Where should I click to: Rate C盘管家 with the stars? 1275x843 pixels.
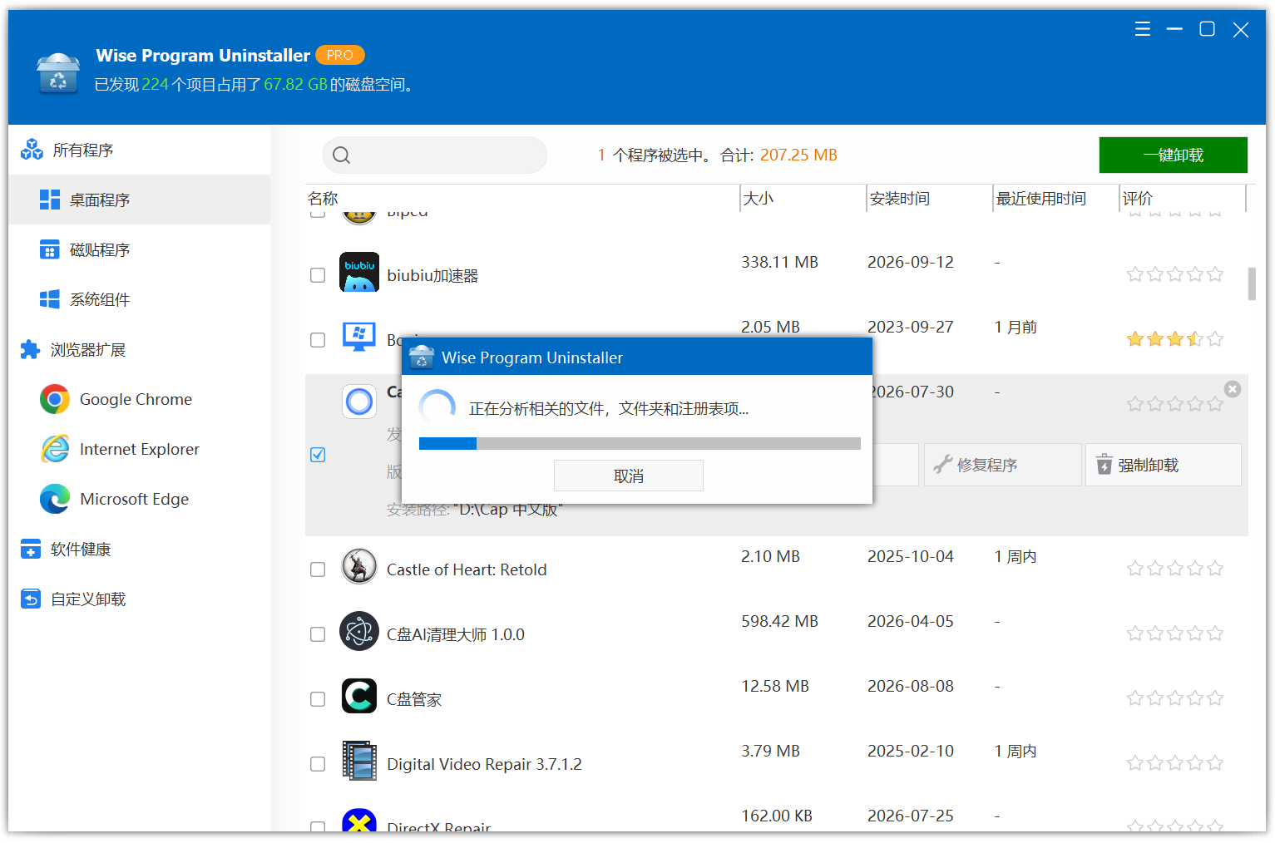click(x=1175, y=698)
